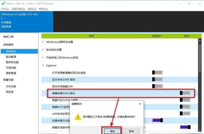204x134 pixels.
Task: Click the 项目 column header
Action: 91,36
